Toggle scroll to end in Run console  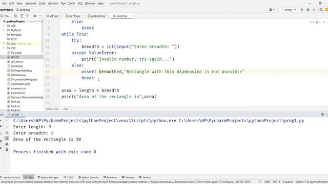click(x=7, y=138)
